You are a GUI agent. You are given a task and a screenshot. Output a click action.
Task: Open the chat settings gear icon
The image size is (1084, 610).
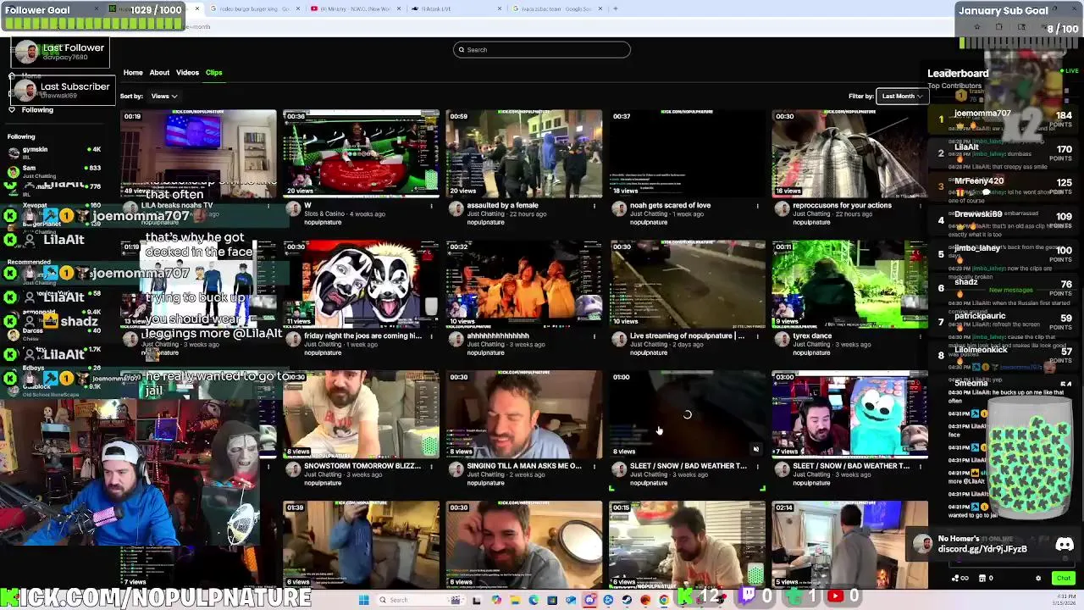pos(1038,578)
